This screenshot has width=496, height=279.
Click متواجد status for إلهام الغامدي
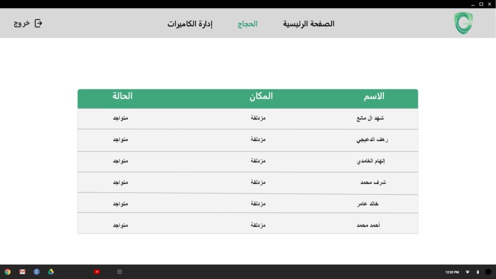121,161
